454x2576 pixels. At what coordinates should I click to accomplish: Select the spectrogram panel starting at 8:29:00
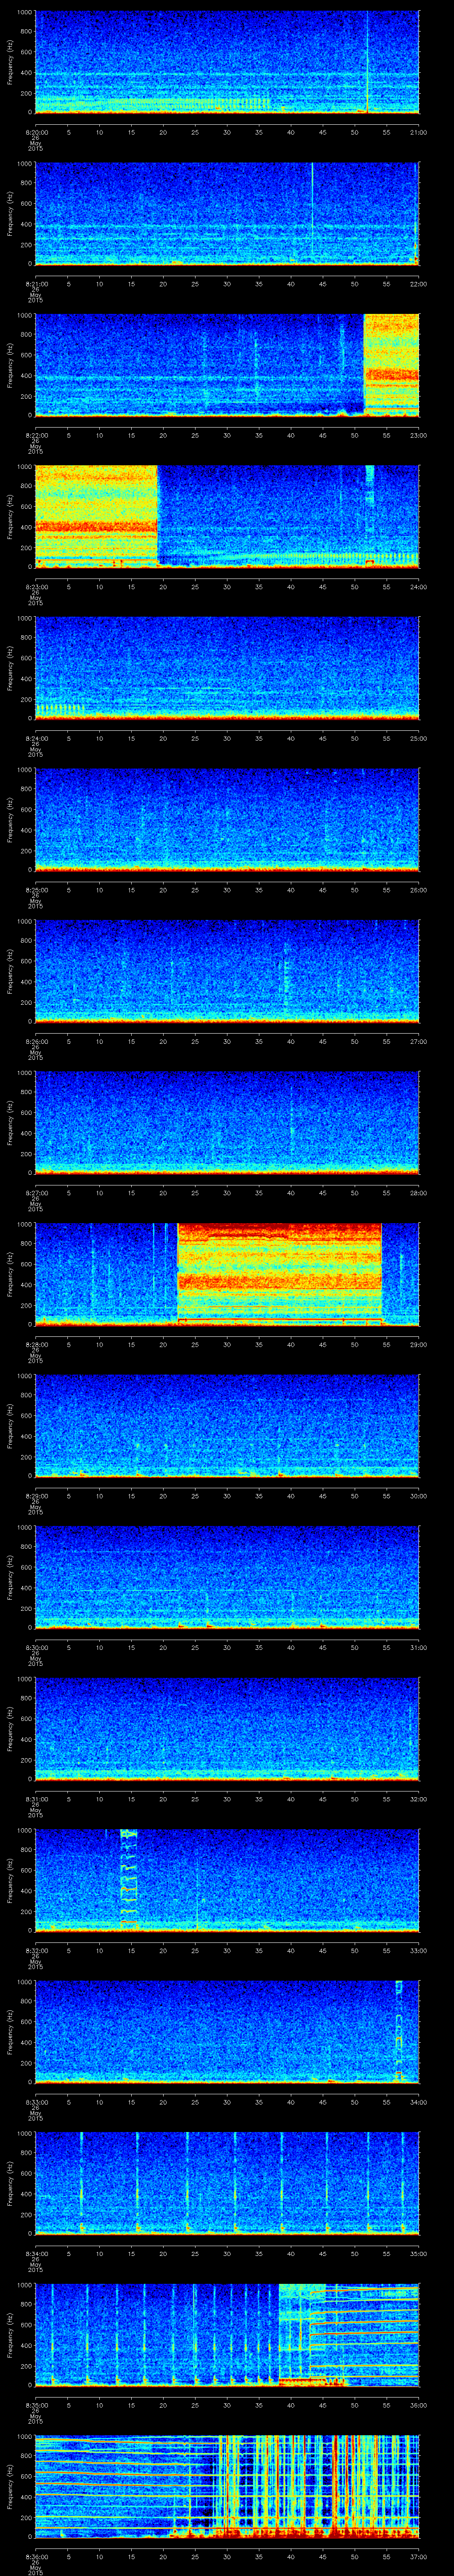click(x=227, y=1425)
